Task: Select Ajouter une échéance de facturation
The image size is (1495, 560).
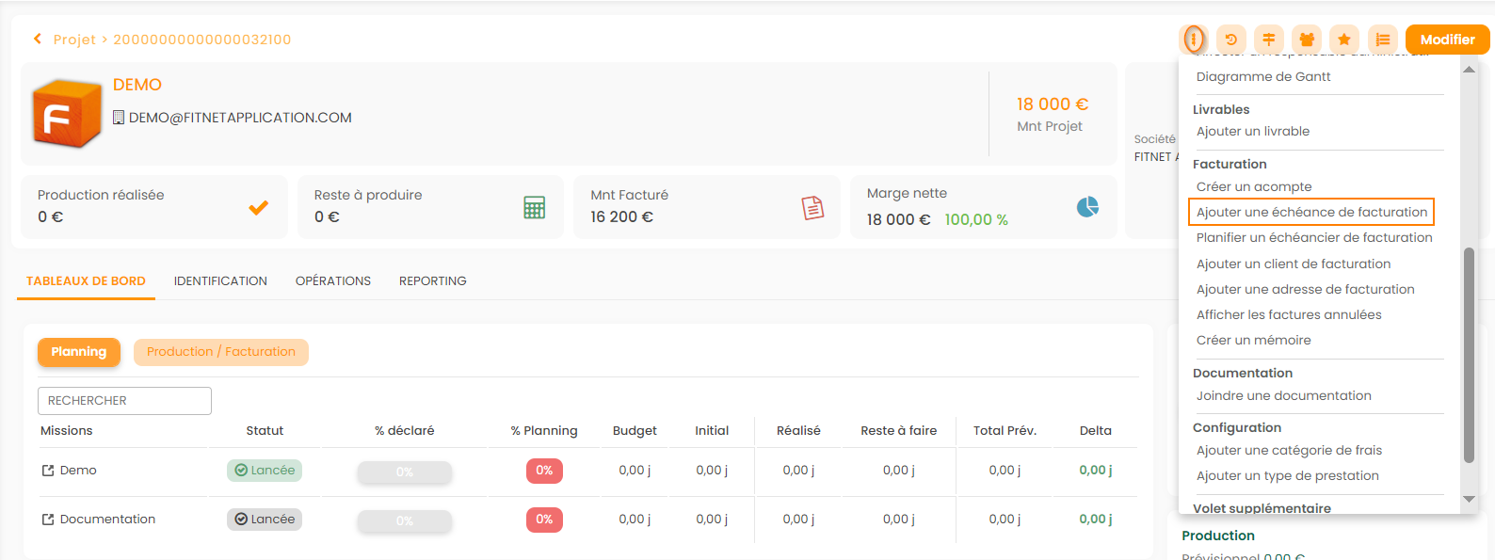Action: coord(1311,213)
